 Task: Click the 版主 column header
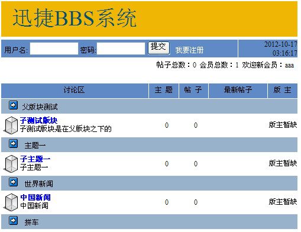[283, 91]
